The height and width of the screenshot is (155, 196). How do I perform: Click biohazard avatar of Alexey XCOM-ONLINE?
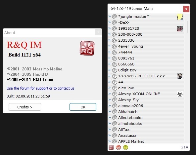click(180, 94)
